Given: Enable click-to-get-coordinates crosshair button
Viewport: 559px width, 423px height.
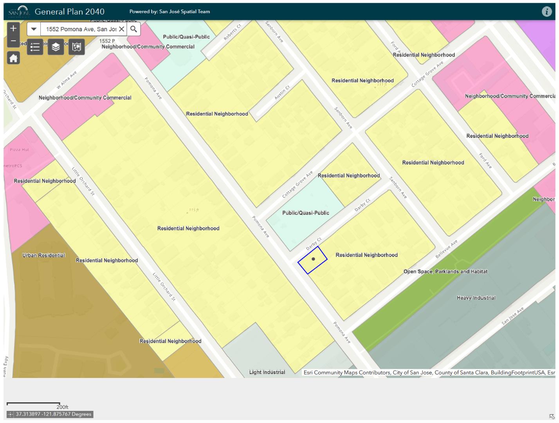Looking at the screenshot, I should [11, 414].
